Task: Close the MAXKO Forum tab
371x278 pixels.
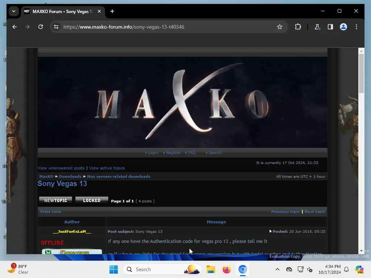Action: [99, 11]
